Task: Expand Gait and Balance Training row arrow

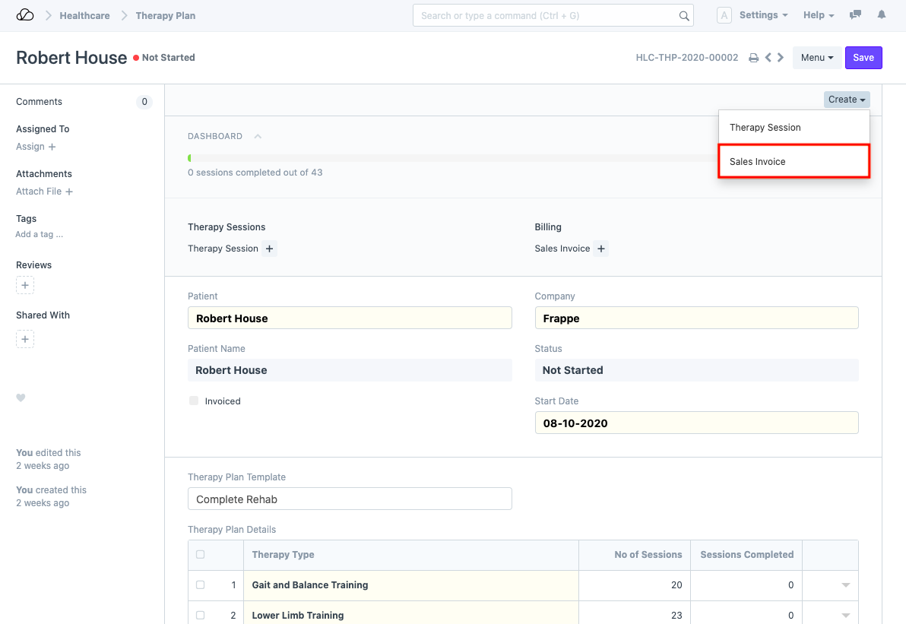Action: 845,585
